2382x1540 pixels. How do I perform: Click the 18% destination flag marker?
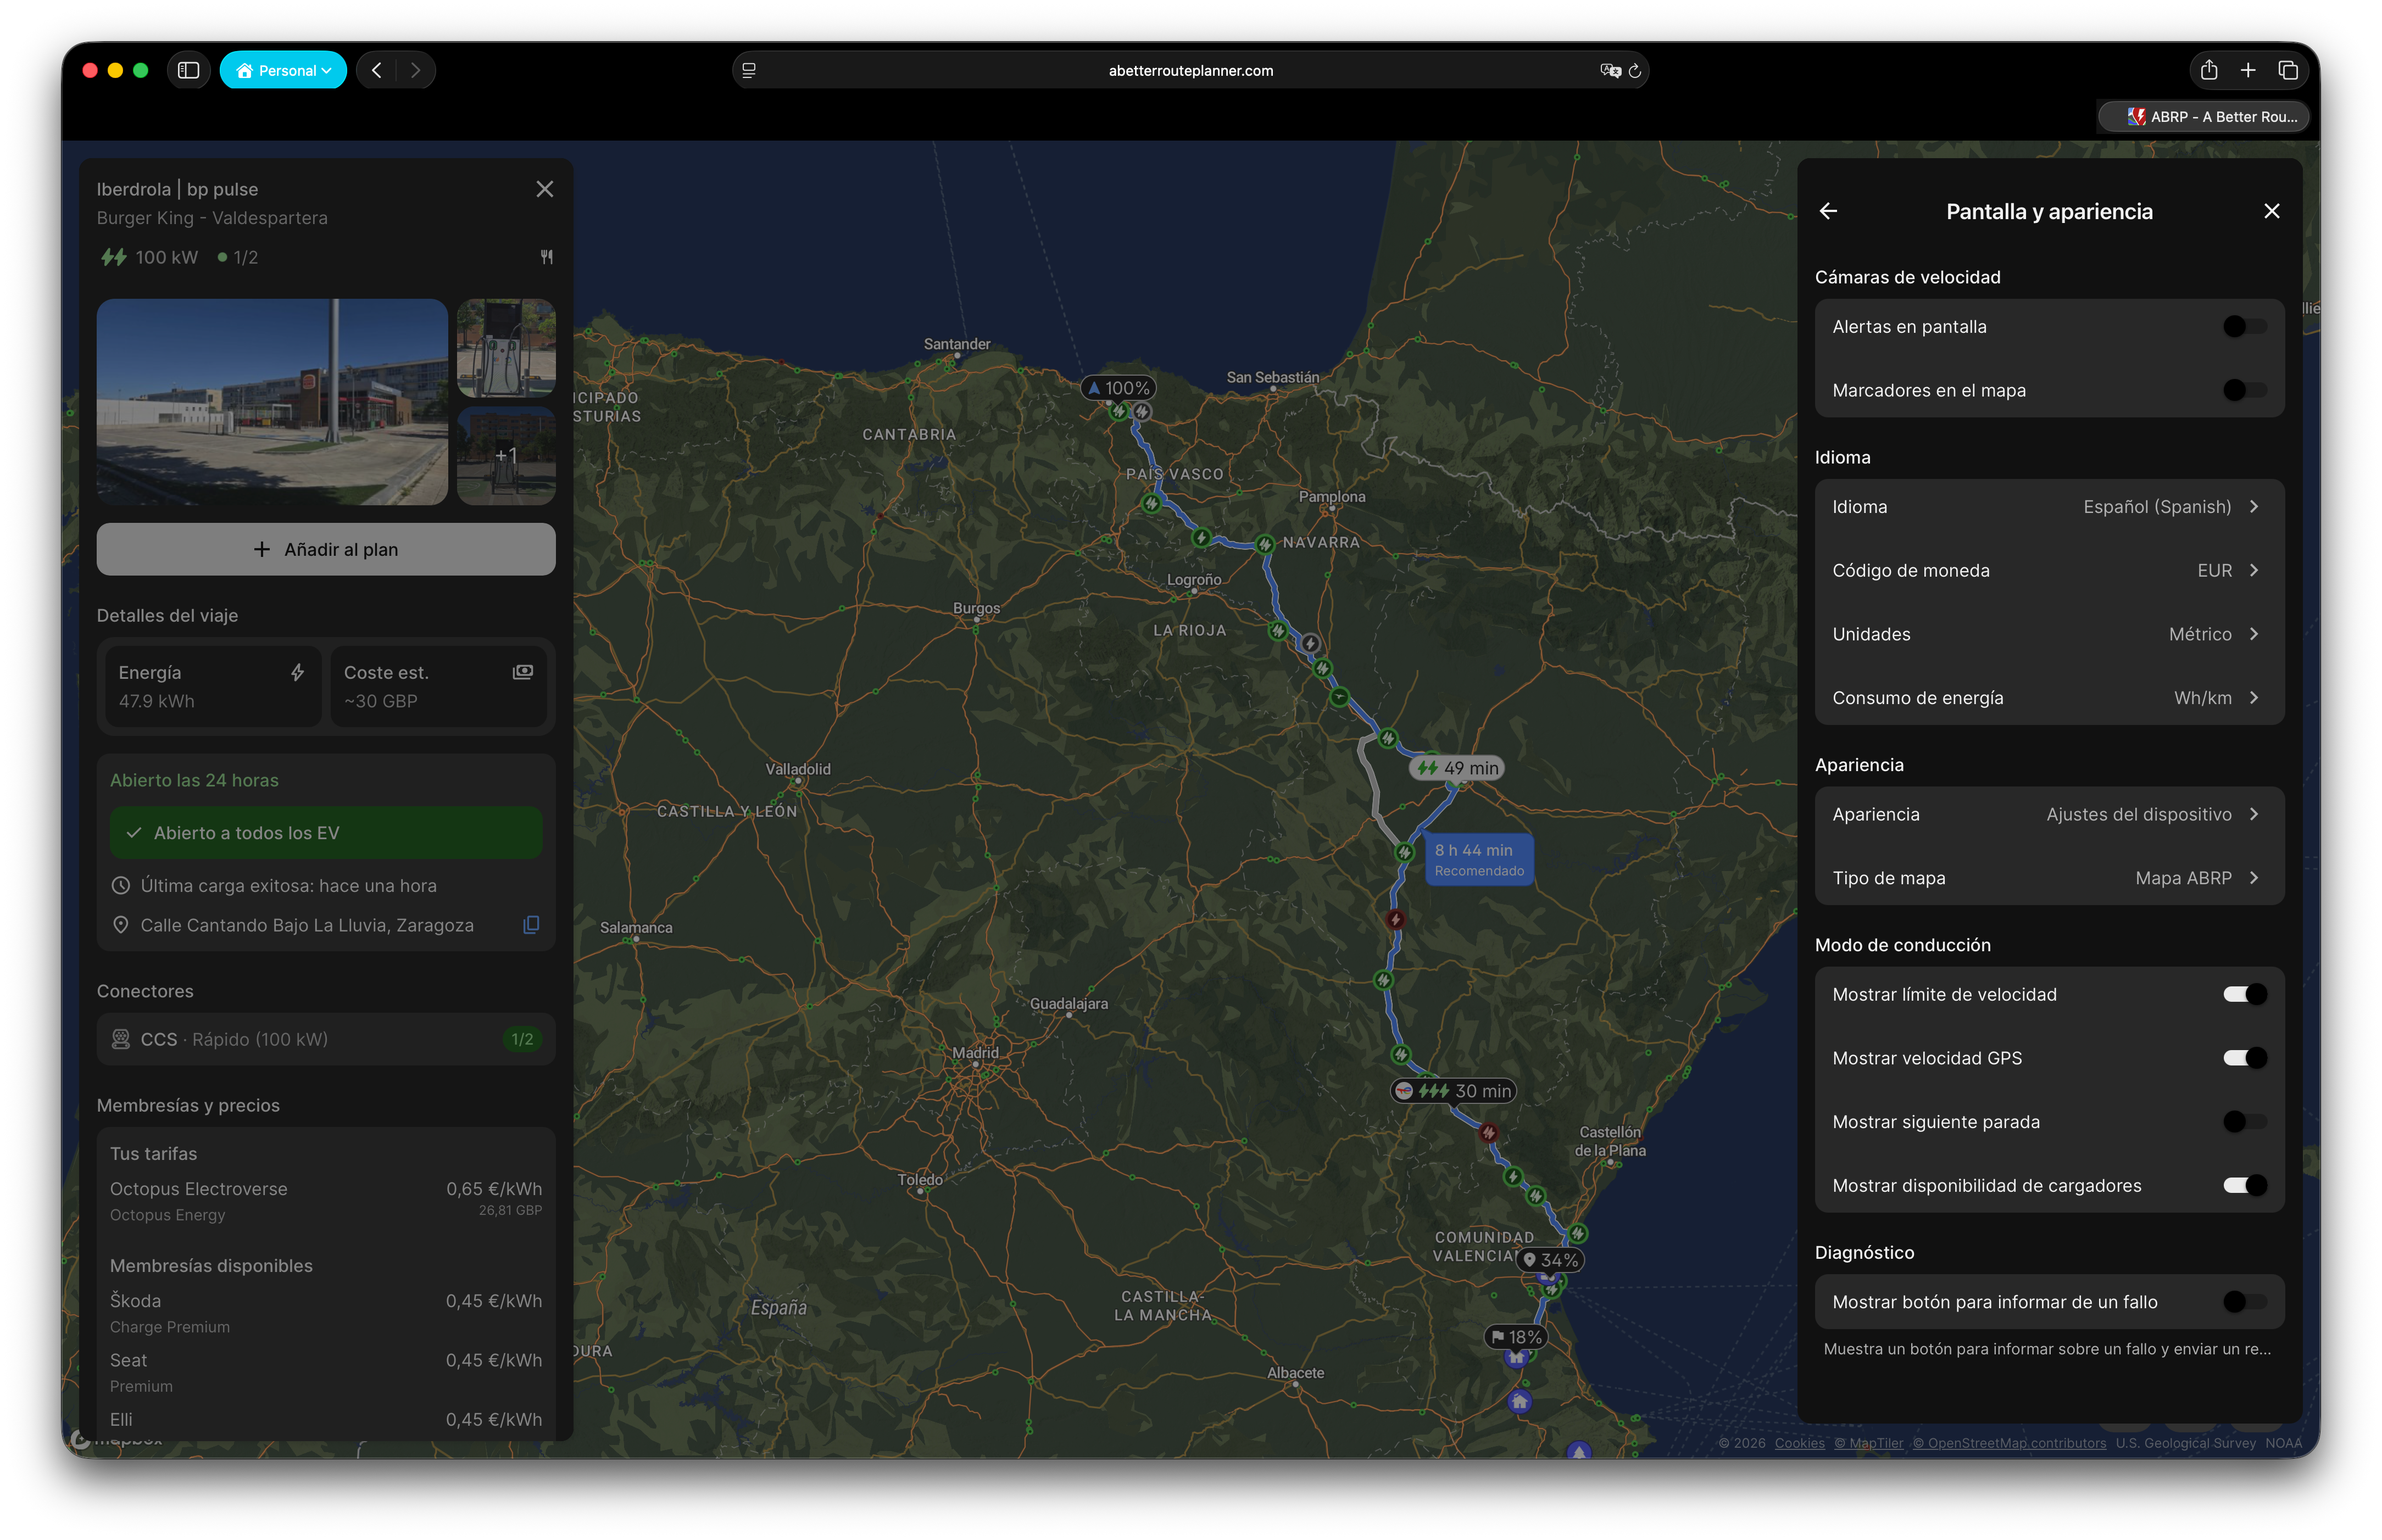coord(1516,1337)
